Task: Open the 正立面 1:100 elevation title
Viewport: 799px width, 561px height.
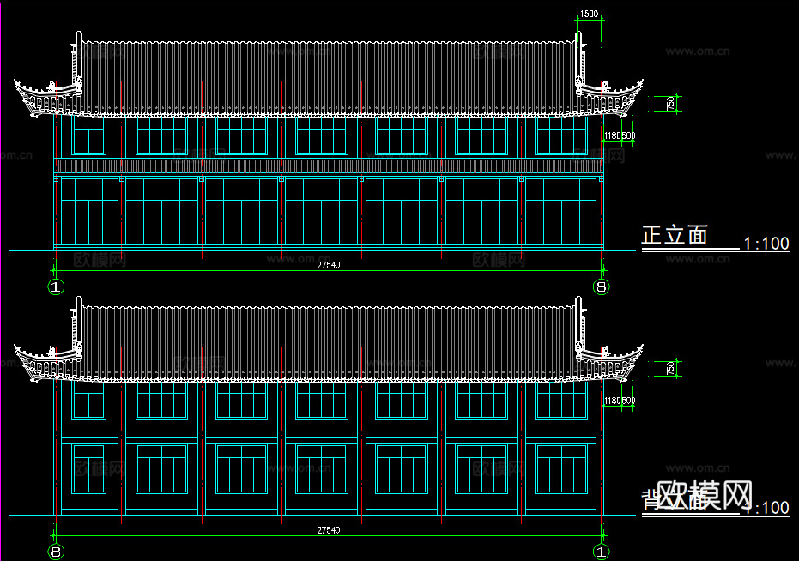Action: pyautogui.click(x=675, y=233)
